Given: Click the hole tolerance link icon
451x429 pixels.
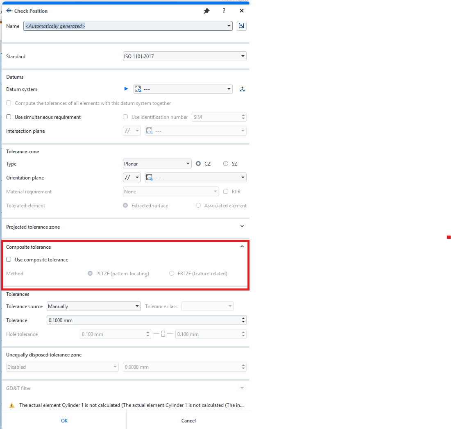Looking at the screenshot, I should coord(163,334).
